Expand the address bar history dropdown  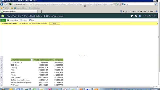(x=114, y=4)
